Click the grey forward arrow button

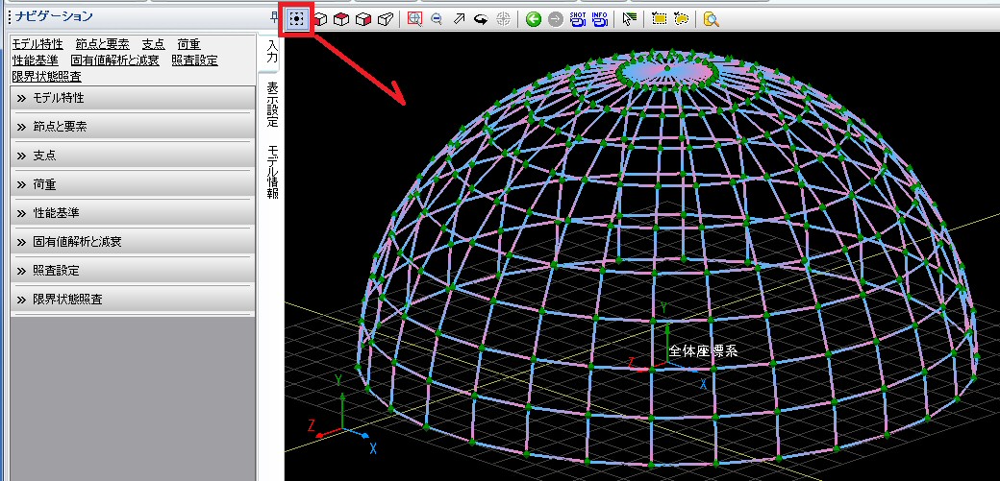coord(556,20)
